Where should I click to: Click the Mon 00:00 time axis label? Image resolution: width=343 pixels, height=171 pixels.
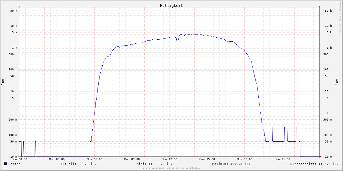(x=19, y=159)
